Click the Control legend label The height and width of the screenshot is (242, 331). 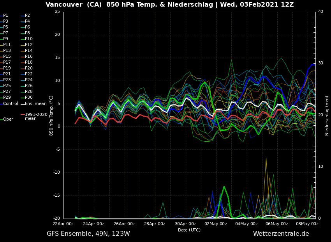point(11,103)
